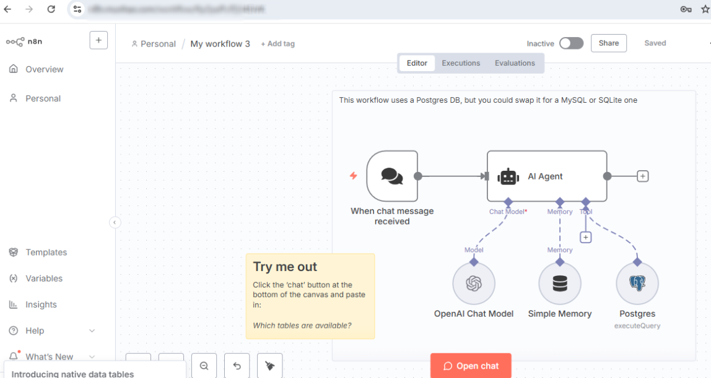
Task: Click the lightning trigger indicator icon
Action: [x=353, y=176]
